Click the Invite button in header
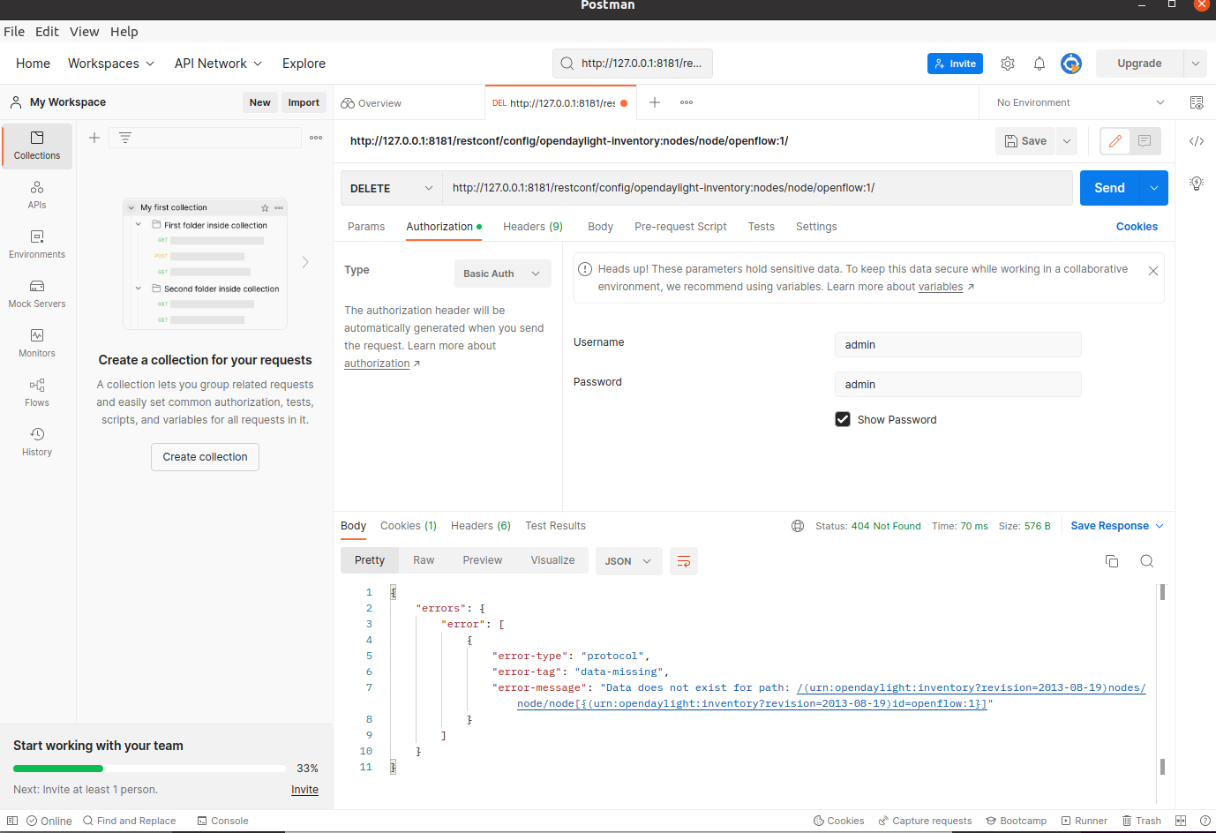Viewport: 1216px width, 833px height. [955, 64]
